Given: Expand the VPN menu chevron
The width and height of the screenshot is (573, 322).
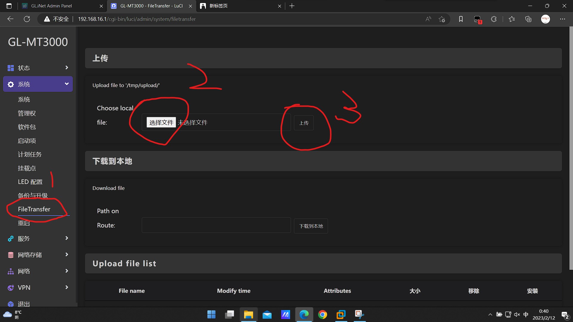Looking at the screenshot, I should [x=67, y=287].
